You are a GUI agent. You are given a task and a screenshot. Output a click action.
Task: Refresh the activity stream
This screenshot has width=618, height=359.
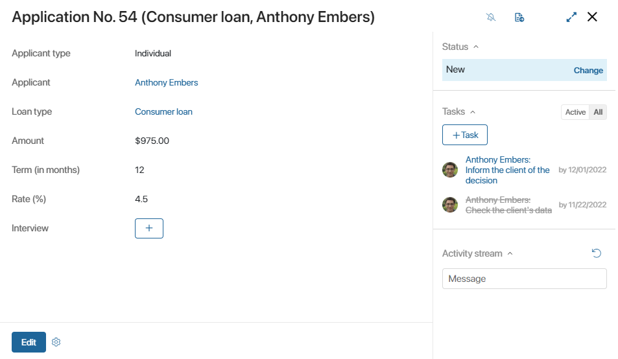(x=597, y=253)
